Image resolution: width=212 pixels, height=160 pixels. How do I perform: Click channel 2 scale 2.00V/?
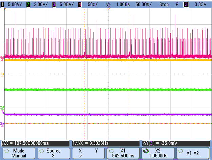pyautogui.click(x=41, y=5)
